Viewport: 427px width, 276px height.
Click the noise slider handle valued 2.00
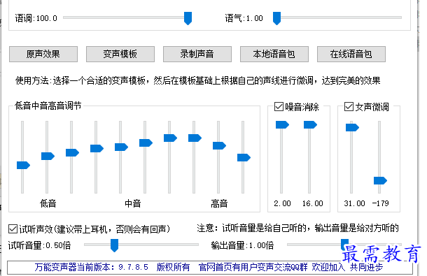click(x=282, y=125)
